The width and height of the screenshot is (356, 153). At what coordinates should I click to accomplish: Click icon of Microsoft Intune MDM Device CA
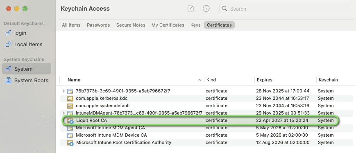[70, 135]
